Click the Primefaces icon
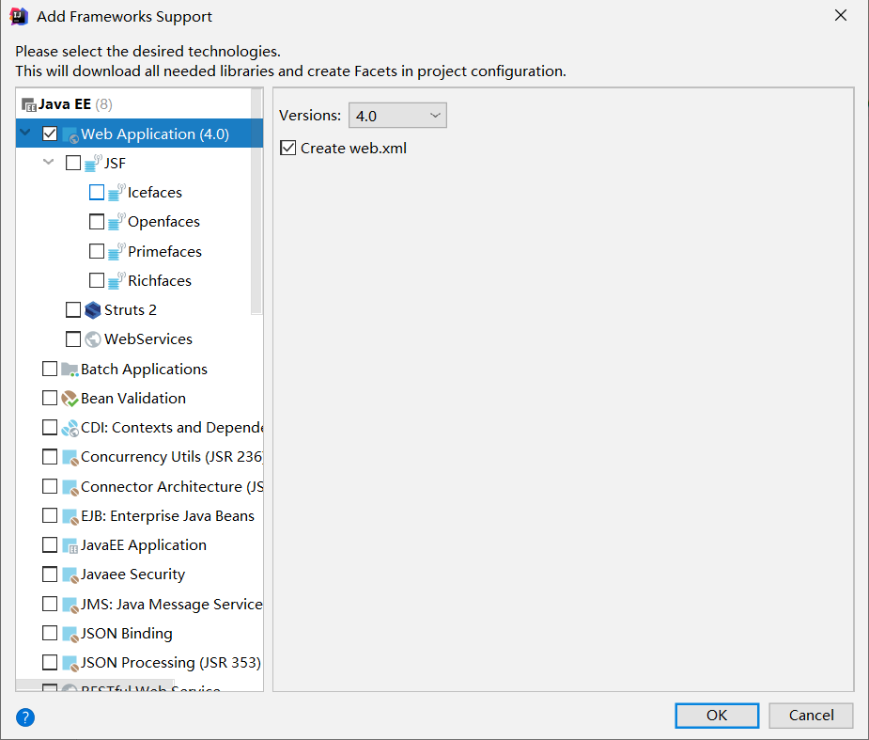Viewport: 869px width, 740px height. [116, 251]
